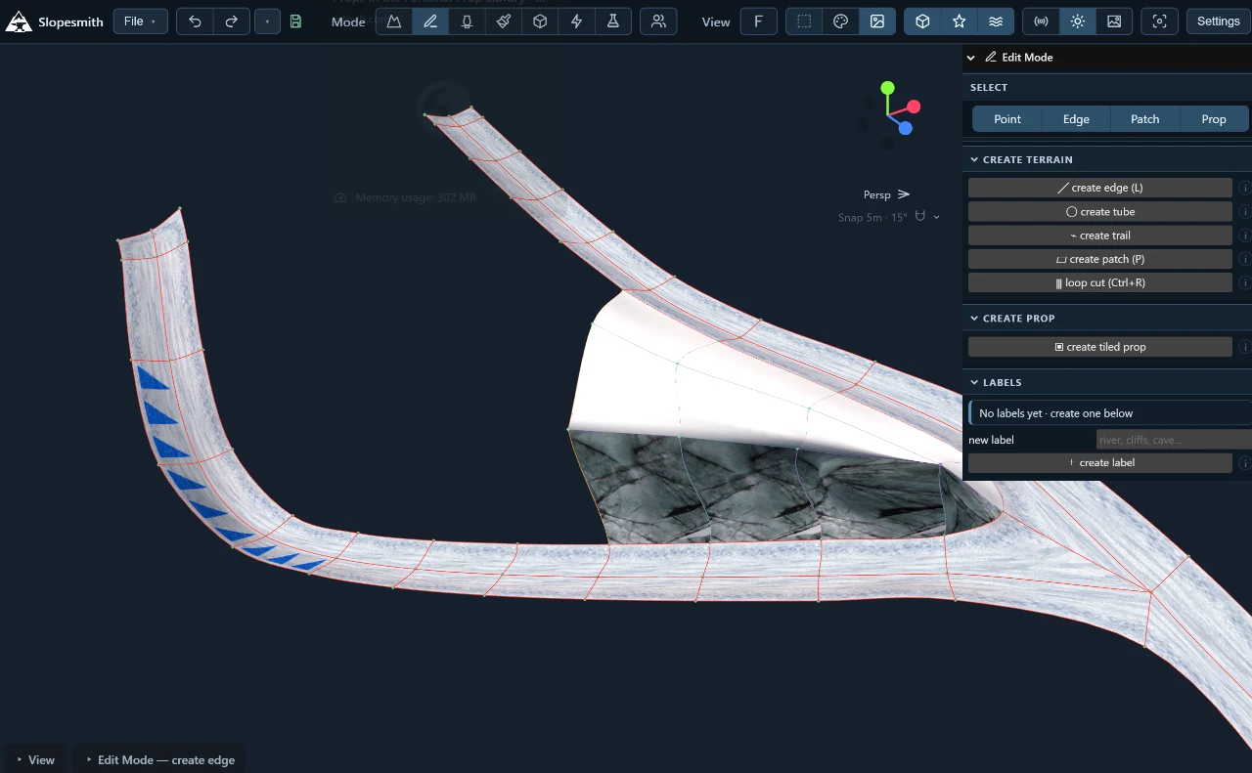Toggle the palette color view option
The width and height of the screenshot is (1252, 773).
[840, 21]
